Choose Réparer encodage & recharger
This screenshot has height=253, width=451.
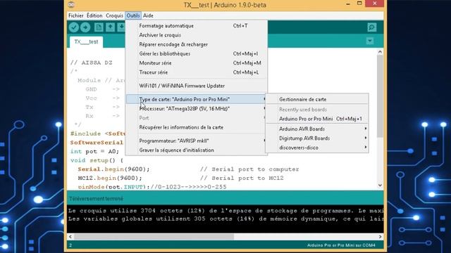click(x=196, y=44)
